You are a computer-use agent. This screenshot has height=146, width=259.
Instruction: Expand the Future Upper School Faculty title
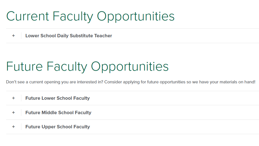click(57, 127)
